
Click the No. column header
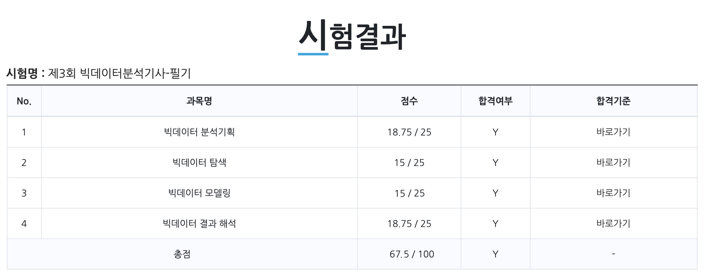click(24, 101)
